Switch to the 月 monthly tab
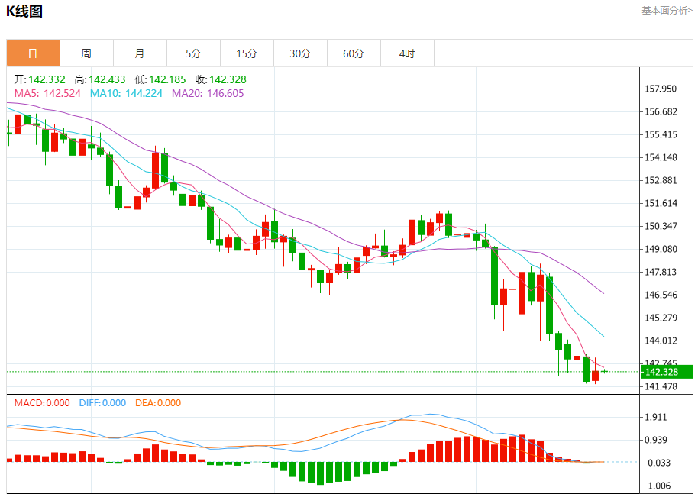This screenshot has height=494, width=698. [140, 53]
